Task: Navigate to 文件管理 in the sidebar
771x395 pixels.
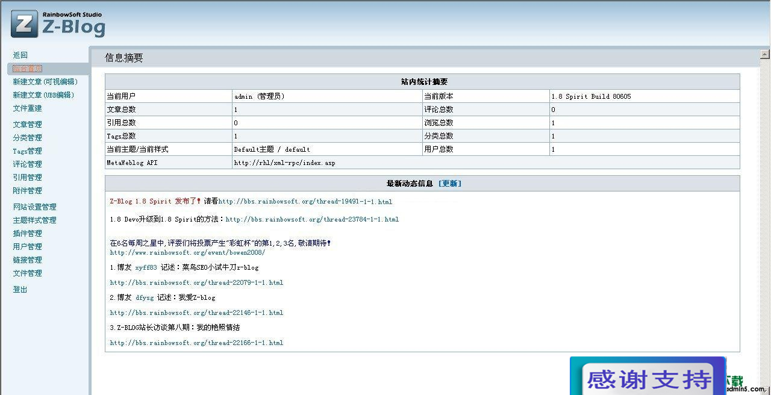Action: [x=28, y=273]
